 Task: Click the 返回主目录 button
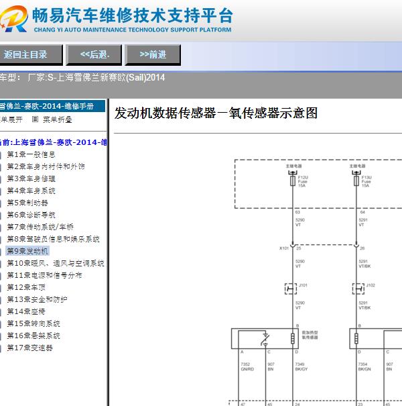(31, 54)
